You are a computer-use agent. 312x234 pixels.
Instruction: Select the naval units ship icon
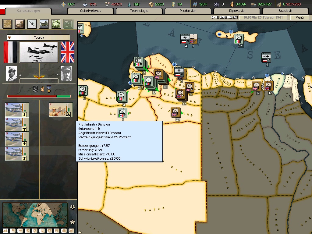[x=44, y=24]
